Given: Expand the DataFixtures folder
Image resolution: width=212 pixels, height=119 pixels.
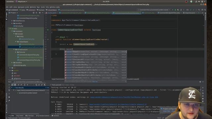Looking at the screenshot, I should pos(12,21).
